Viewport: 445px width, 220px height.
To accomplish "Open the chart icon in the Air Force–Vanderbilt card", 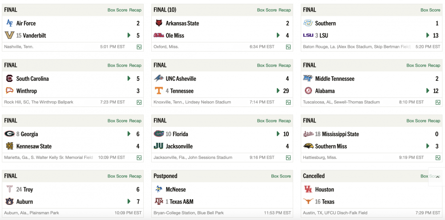I will pos(139,47).
